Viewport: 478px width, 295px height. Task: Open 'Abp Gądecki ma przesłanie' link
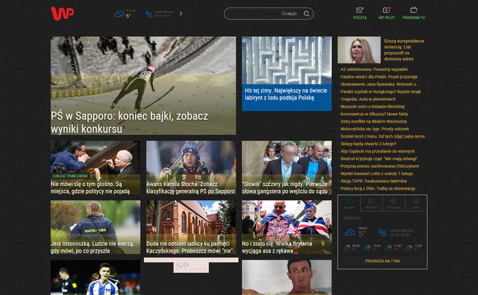pyautogui.click(x=378, y=151)
